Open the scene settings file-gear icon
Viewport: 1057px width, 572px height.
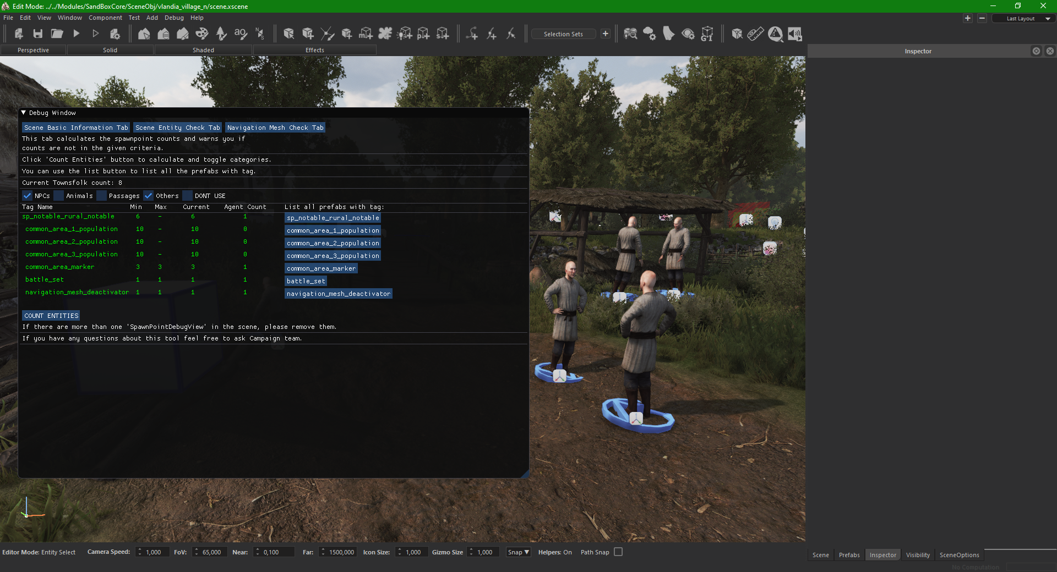click(x=115, y=34)
